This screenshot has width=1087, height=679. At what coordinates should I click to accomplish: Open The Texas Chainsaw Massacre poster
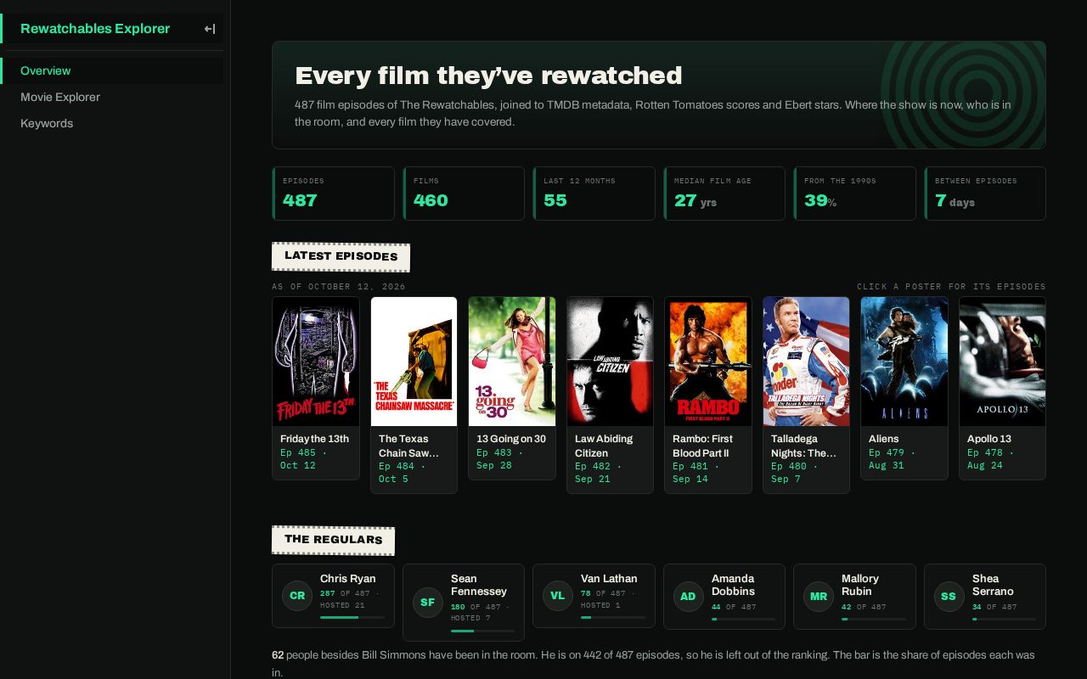pyautogui.click(x=414, y=362)
